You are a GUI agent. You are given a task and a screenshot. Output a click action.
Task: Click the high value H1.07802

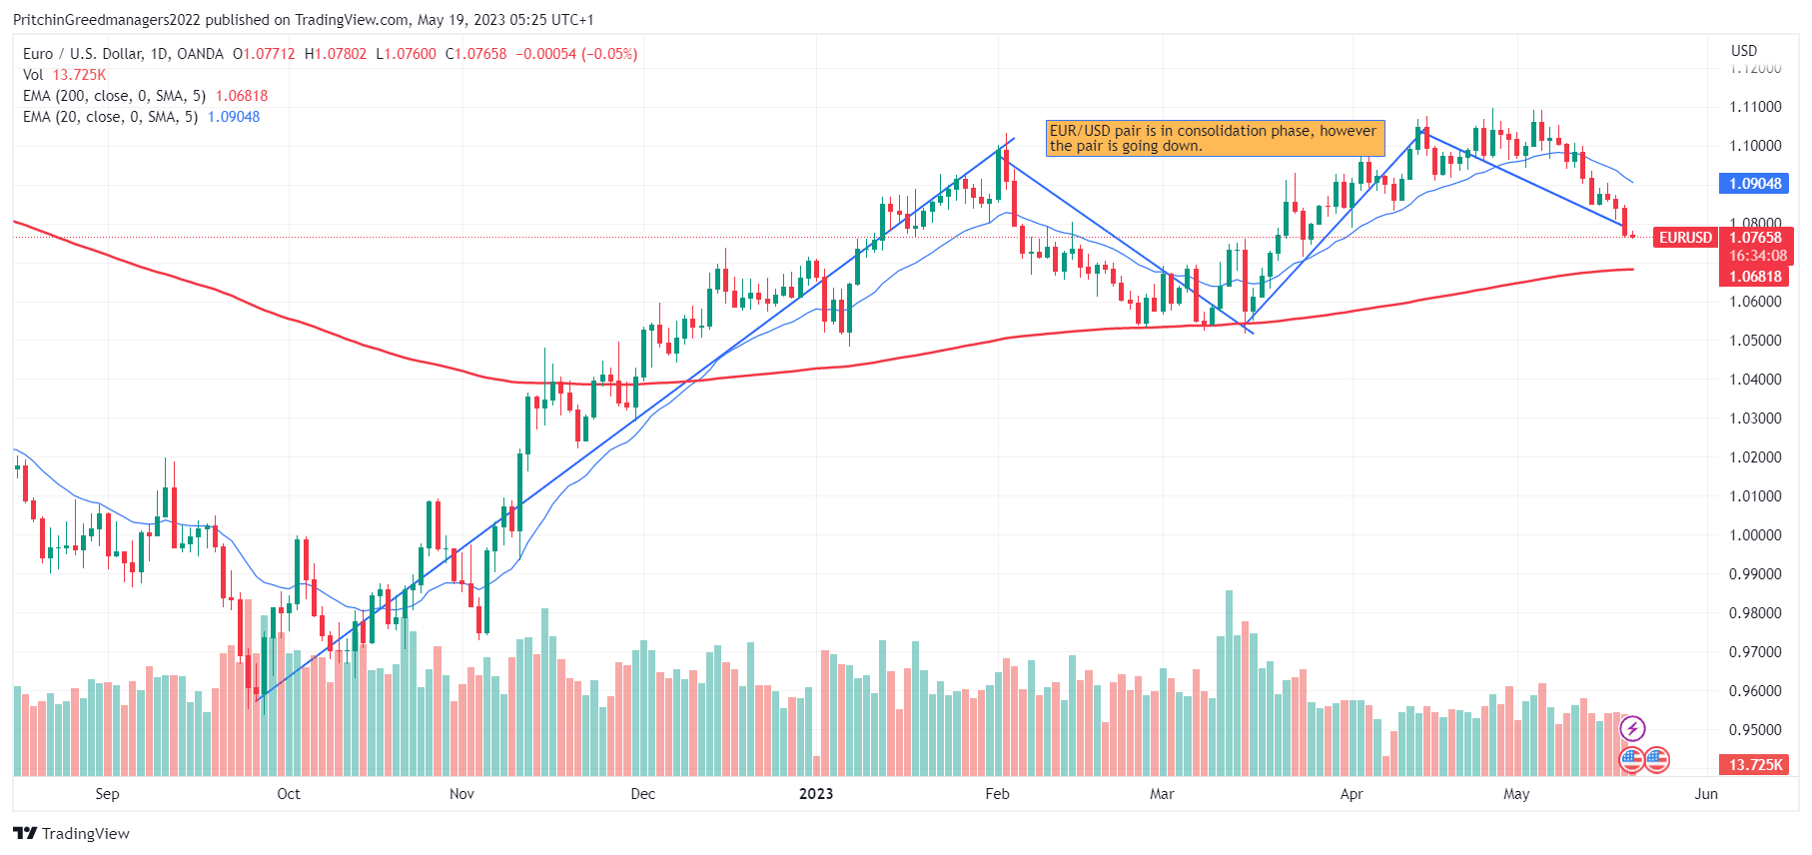[336, 54]
